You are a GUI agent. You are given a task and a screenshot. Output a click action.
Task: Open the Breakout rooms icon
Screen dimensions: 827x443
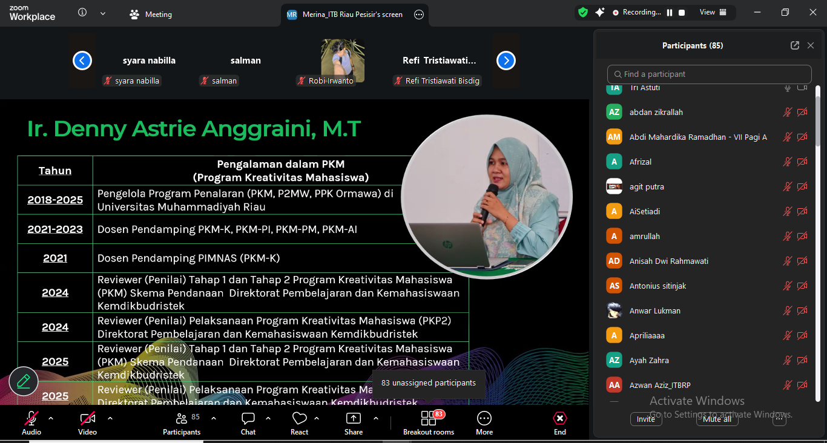pos(429,419)
